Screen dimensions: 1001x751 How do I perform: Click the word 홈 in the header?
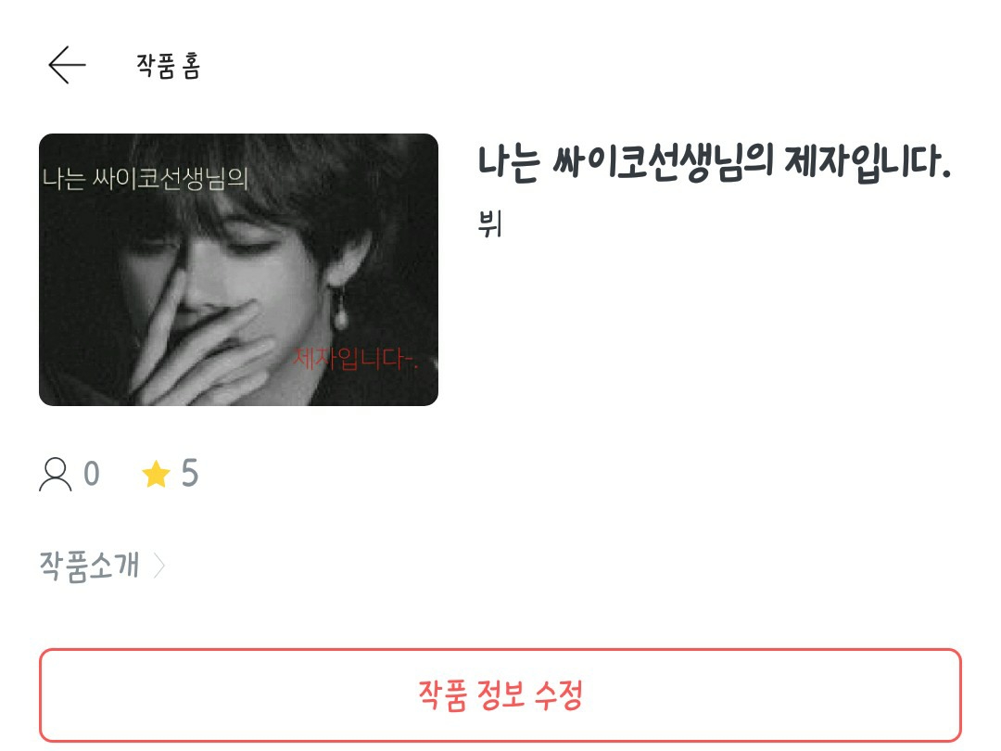[191, 66]
